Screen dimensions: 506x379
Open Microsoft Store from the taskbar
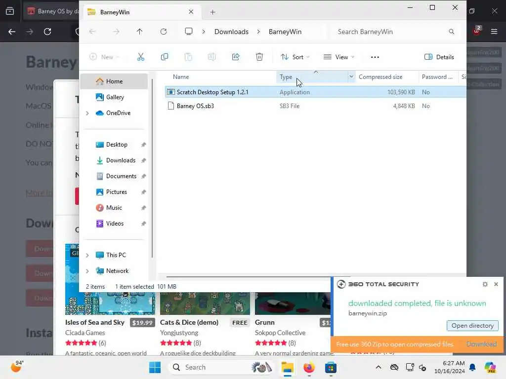pos(331,367)
